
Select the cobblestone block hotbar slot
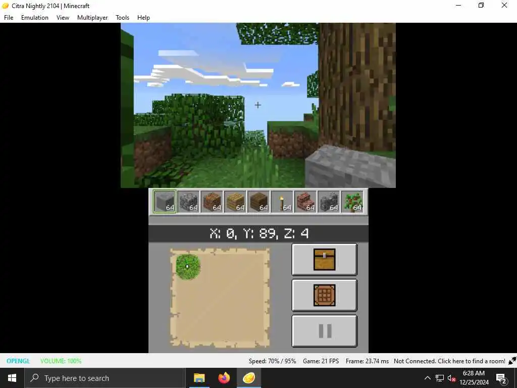pyautogui.click(x=188, y=202)
